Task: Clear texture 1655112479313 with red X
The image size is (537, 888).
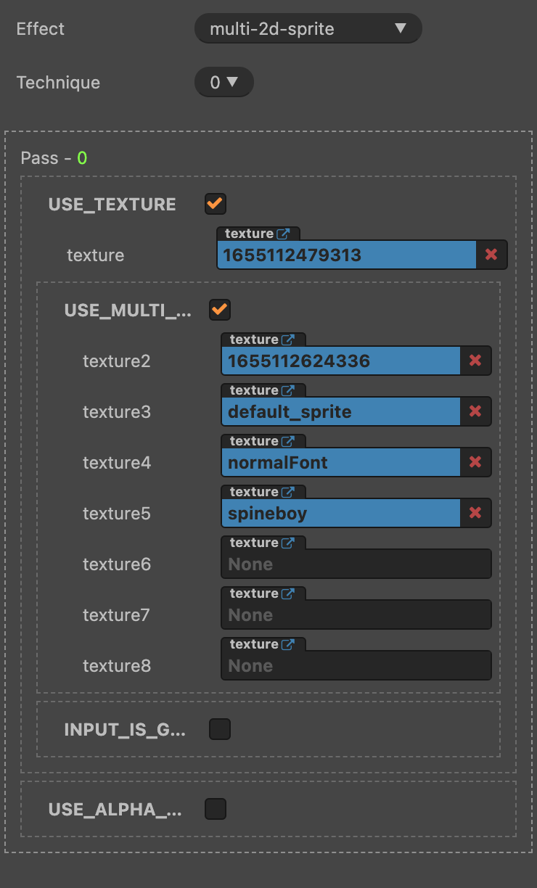Action: click(x=491, y=255)
